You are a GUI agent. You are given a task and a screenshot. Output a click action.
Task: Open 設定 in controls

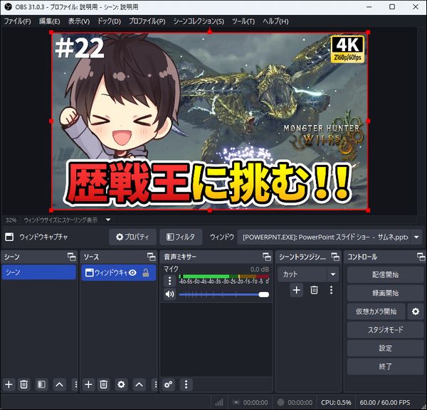[x=385, y=348]
